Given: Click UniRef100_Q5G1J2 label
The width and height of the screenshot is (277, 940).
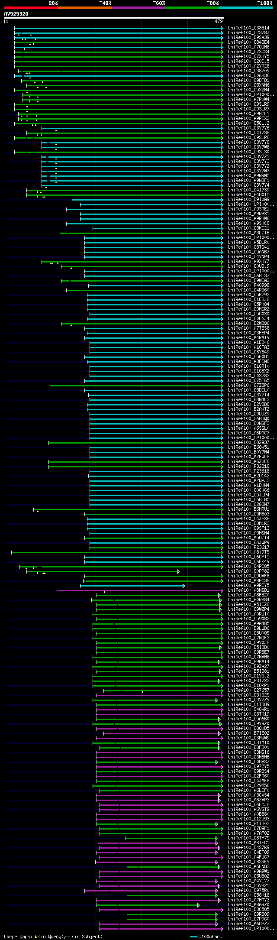Looking at the screenshot, I should pyautogui.click(x=248, y=123).
